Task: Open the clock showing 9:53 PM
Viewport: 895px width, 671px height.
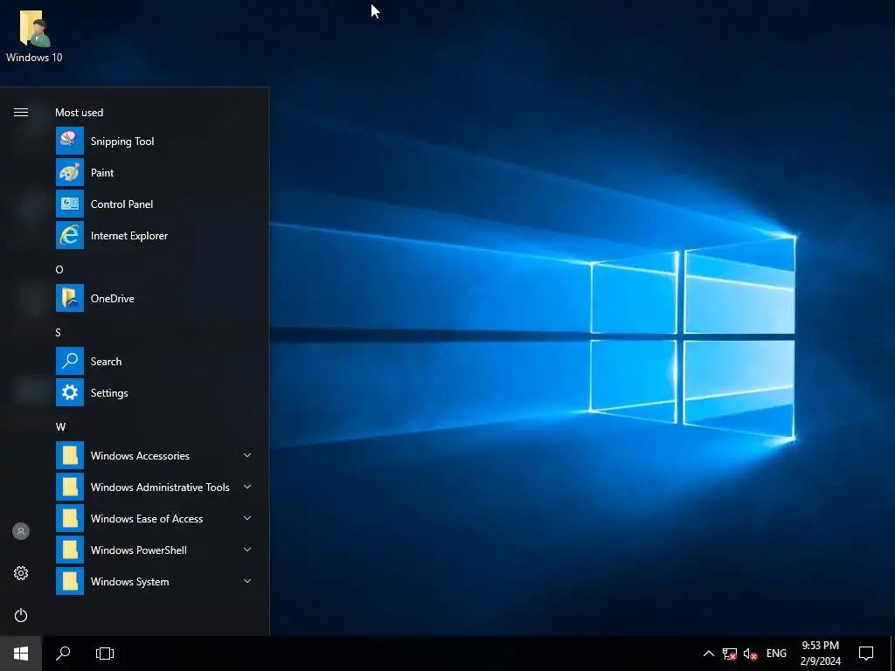Action: pos(820,654)
